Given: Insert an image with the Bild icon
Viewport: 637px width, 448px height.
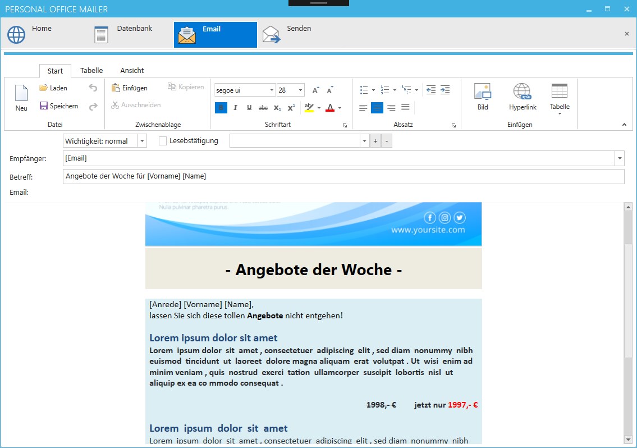Looking at the screenshot, I should (483, 97).
